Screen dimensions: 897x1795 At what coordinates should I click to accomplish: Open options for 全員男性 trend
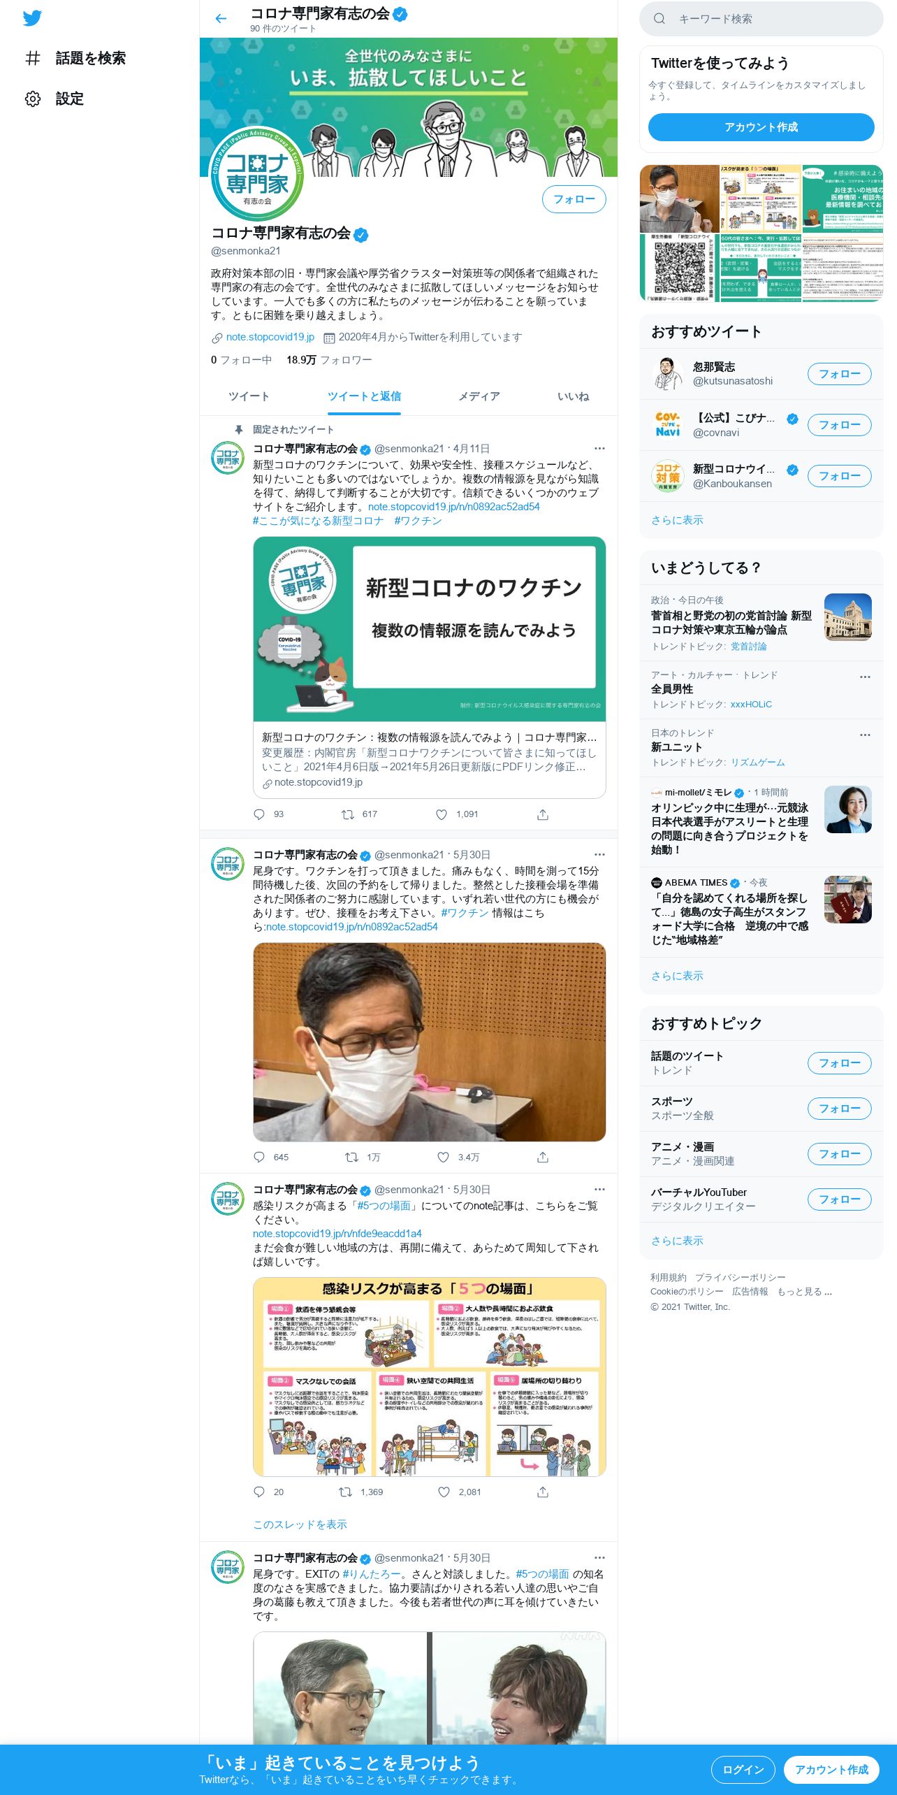click(865, 677)
